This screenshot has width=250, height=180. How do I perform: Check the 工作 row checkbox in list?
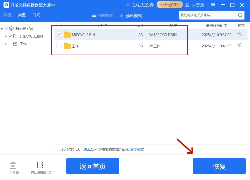click(59, 45)
